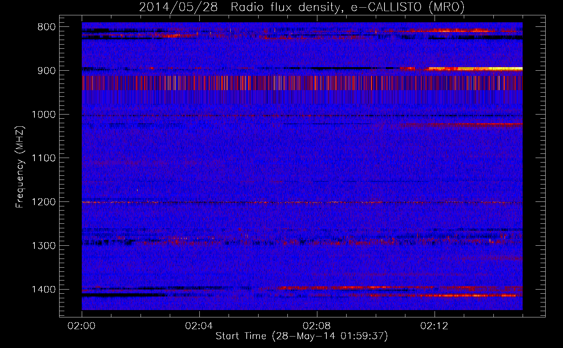Click the 900 frequency tick label
Screen dimensions: 563x348
click(x=47, y=71)
